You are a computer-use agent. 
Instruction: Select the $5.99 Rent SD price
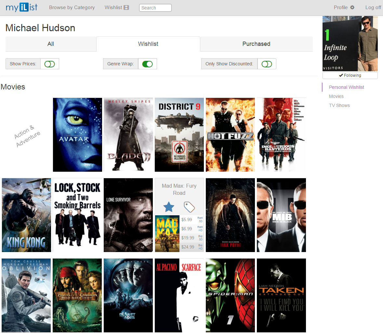(x=192, y=220)
